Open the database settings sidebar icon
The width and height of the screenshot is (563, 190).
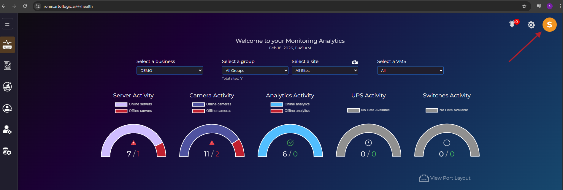click(x=7, y=151)
